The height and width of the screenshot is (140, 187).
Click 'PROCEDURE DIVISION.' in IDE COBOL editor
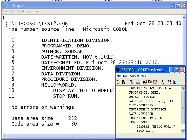(146, 118)
